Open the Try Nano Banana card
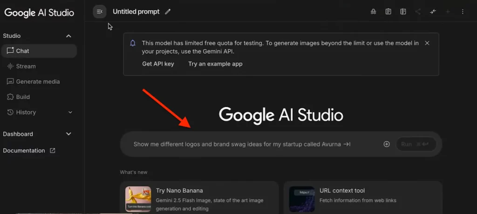 [199, 198]
